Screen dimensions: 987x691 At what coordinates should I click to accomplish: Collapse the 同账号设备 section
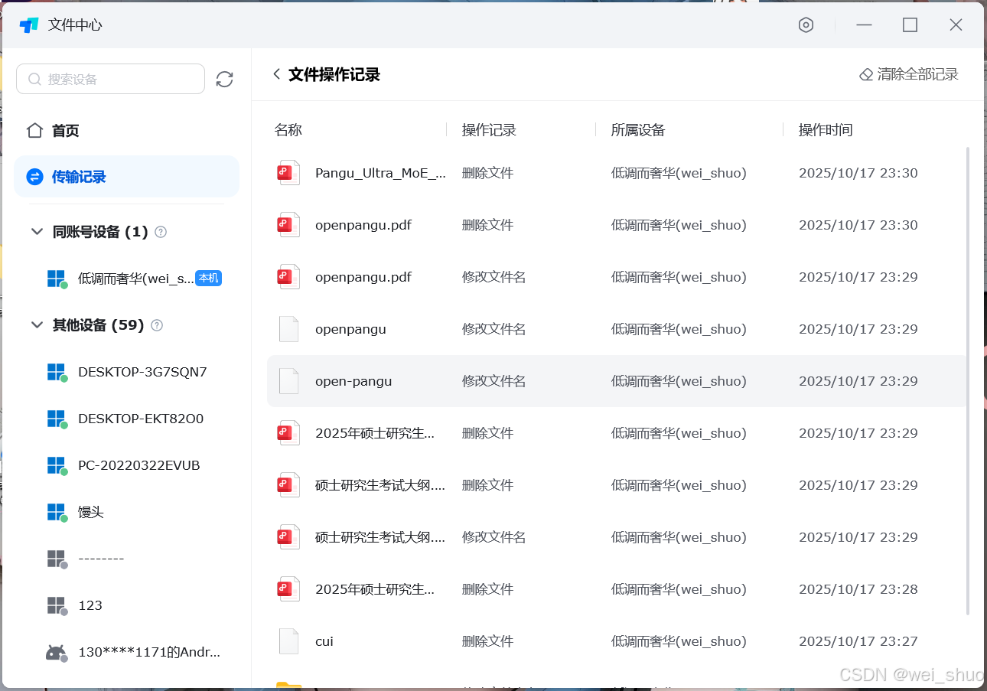click(37, 232)
